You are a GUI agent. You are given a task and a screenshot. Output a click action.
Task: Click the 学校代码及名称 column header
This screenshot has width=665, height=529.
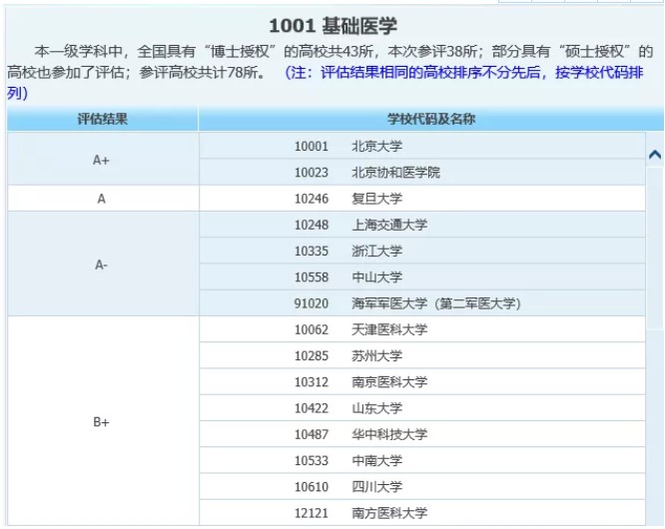430,120
